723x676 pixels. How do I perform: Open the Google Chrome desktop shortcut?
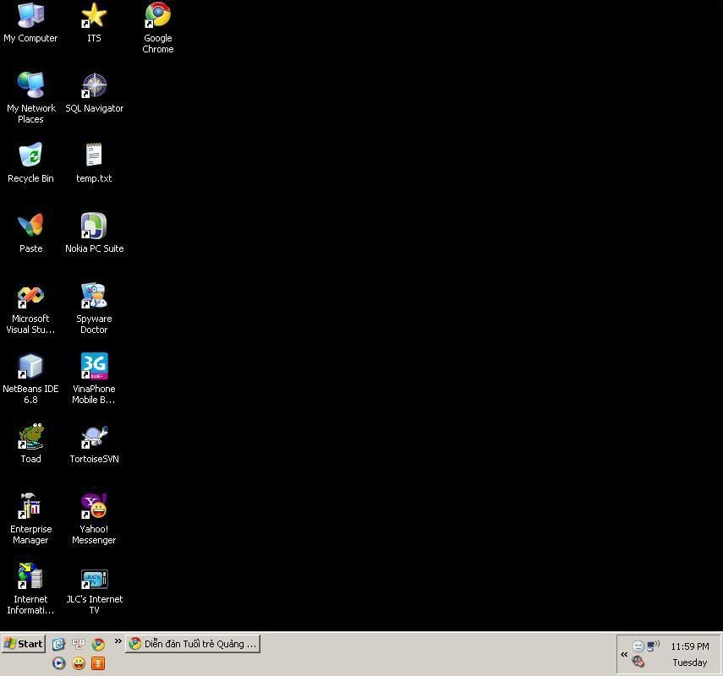(157, 16)
